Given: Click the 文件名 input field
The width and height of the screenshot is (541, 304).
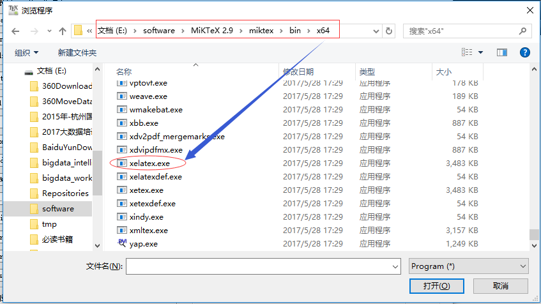Looking at the screenshot, I should pyautogui.click(x=259, y=266).
